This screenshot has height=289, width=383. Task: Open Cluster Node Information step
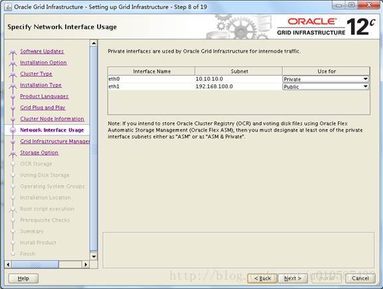click(x=52, y=119)
